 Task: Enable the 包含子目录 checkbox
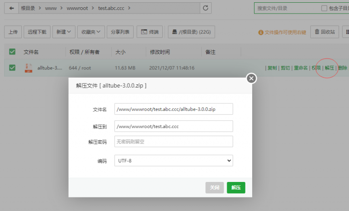[x=324, y=8]
